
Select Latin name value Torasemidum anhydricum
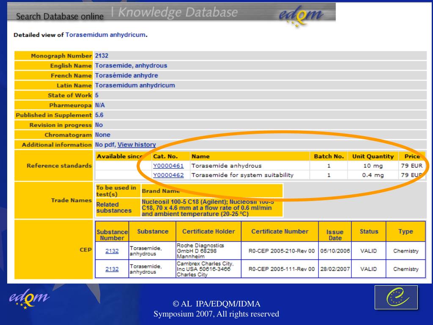[x=135, y=85]
